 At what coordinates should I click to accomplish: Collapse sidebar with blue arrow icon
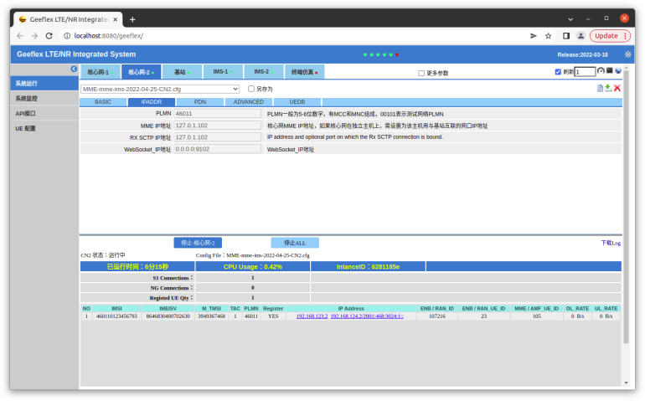74,69
